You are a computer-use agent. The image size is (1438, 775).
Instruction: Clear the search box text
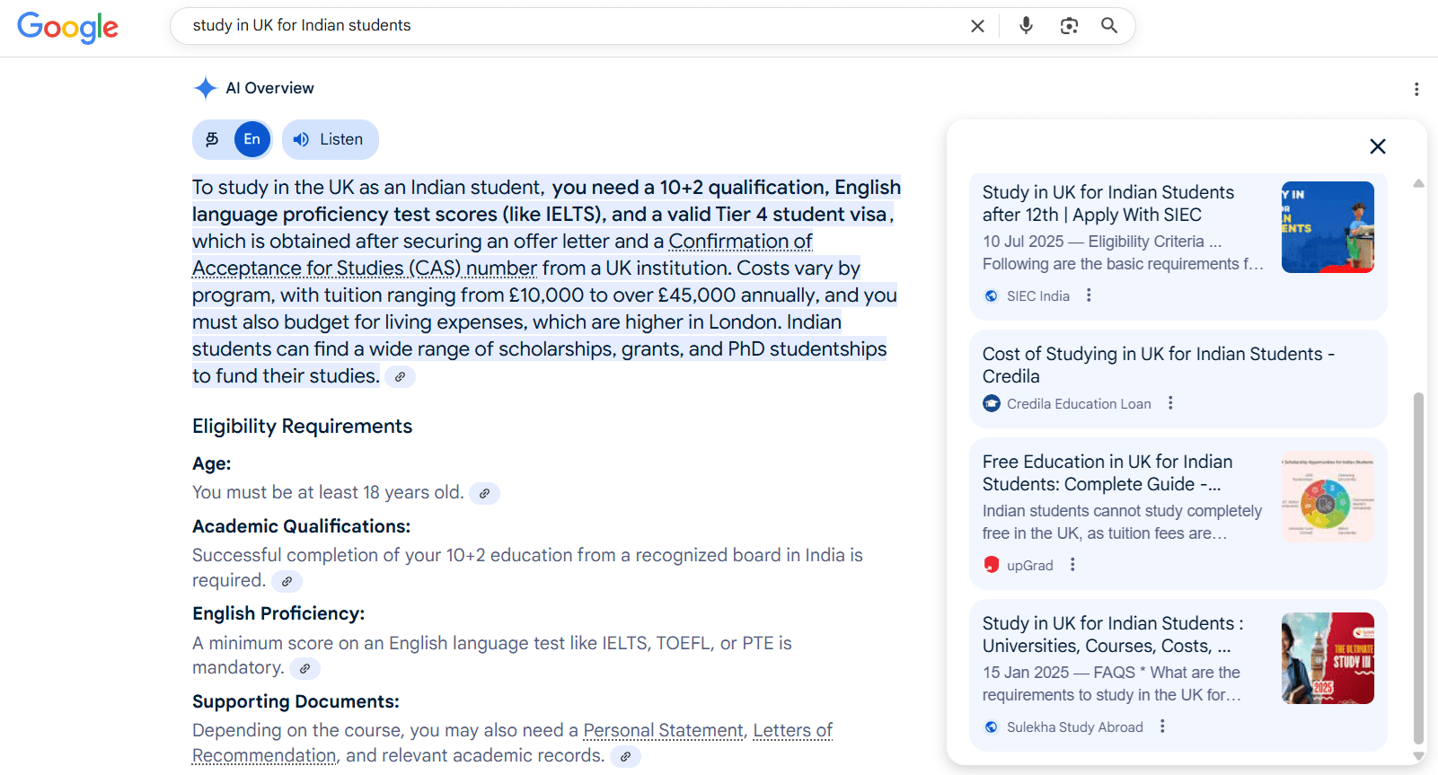(977, 26)
